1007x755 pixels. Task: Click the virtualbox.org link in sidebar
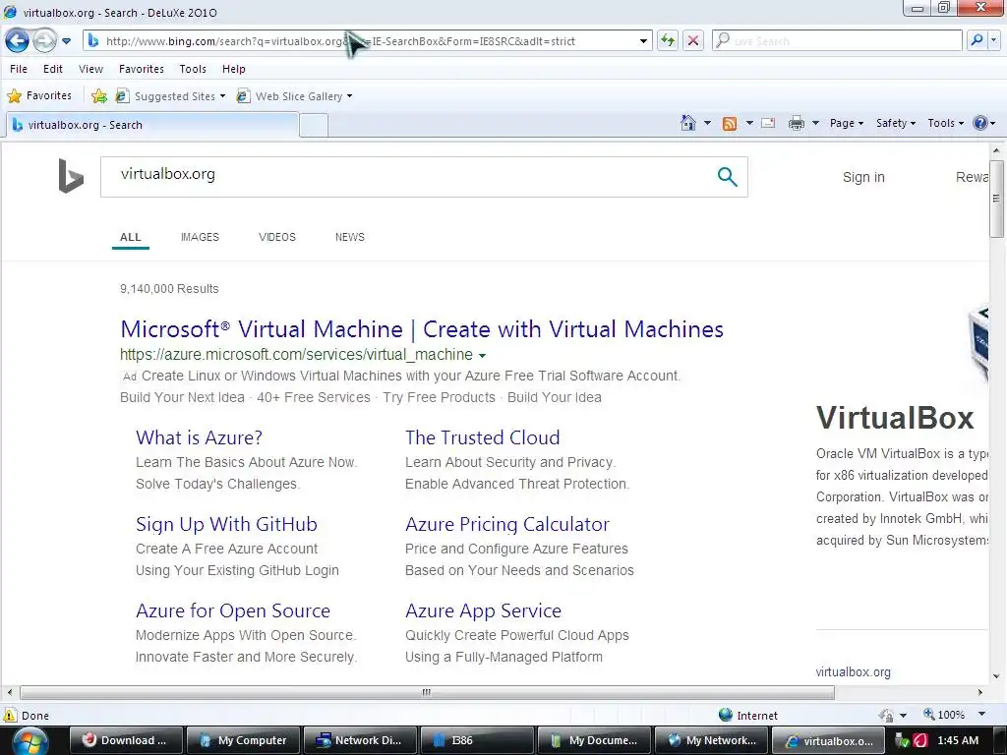pyautogui.click(x=853, y=672)
